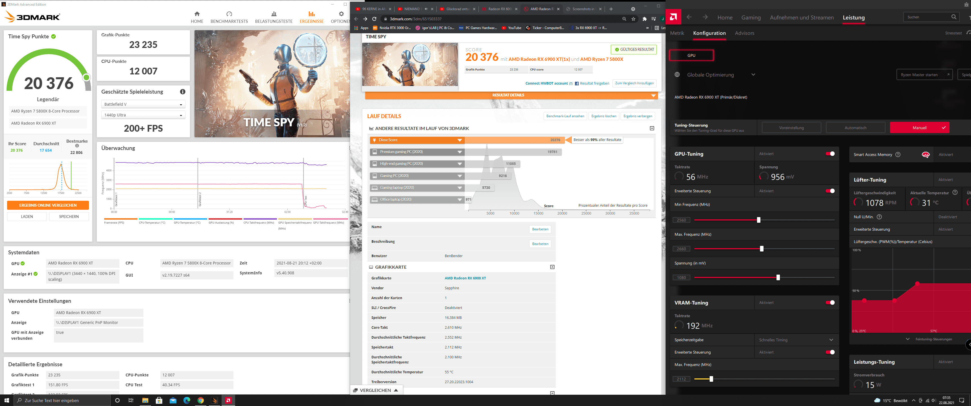
Task: Toggle Premium gaming PC (2020) checkbox
Action: click(x=375, y=152)
